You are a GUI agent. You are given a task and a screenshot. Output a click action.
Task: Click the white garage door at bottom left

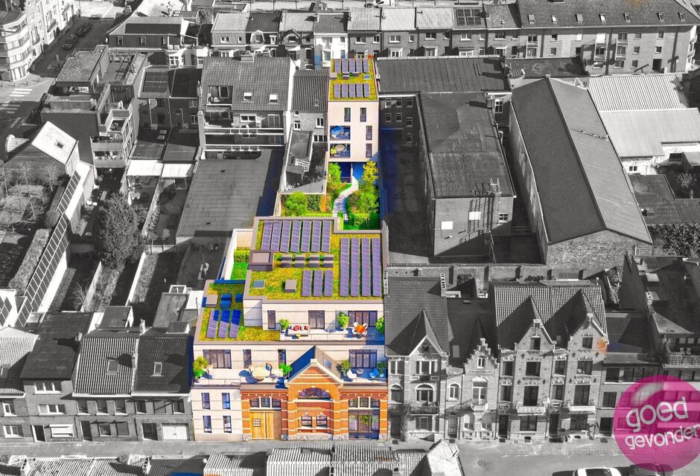pyautogui.click(x=175, y=431)
